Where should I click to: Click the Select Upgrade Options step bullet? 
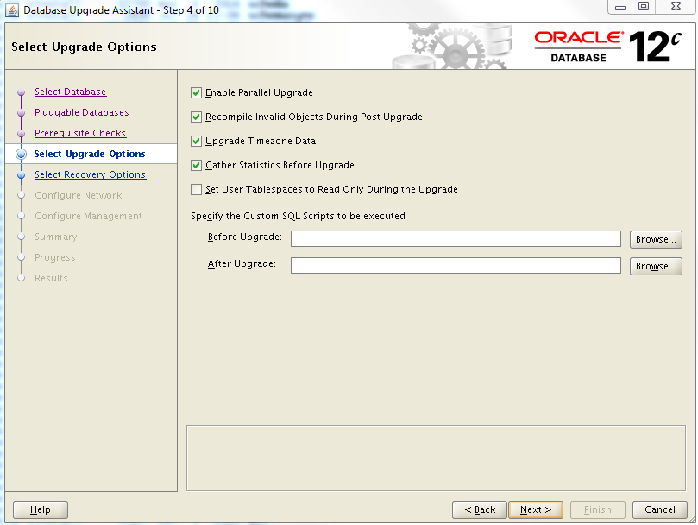21,155
